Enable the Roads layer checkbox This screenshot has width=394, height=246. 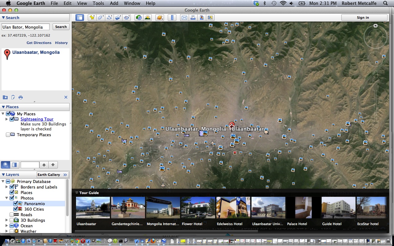[x=12, y=215]
